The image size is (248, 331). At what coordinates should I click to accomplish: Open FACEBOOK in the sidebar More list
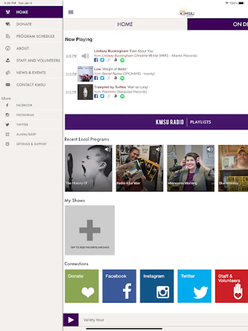[x=31, y=105]
